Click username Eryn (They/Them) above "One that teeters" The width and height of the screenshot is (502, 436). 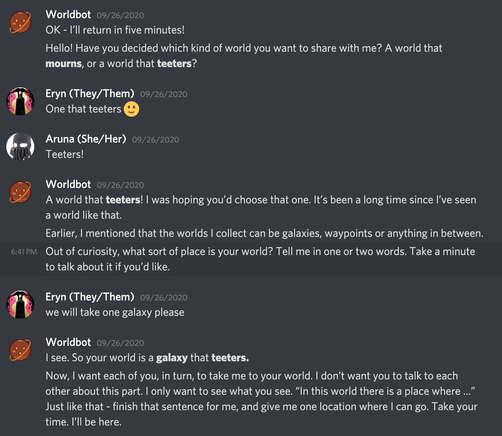(x=90, y=94)
